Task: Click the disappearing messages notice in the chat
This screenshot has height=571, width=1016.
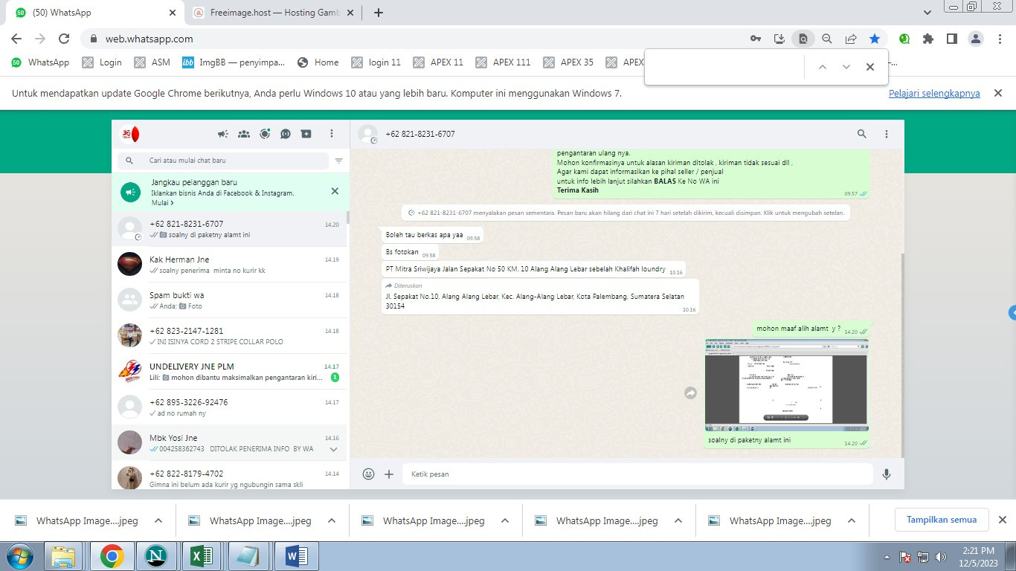Action: [626, 213]
